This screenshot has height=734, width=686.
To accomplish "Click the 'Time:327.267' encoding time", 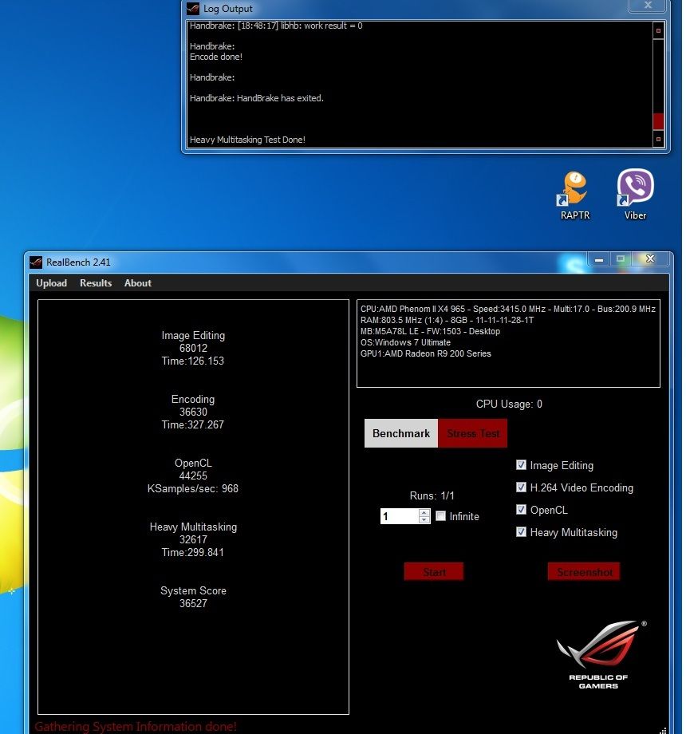I will [x=193, y=424].
